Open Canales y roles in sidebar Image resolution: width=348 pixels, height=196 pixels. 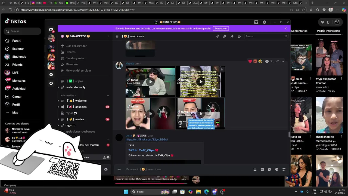click(75, 58)
